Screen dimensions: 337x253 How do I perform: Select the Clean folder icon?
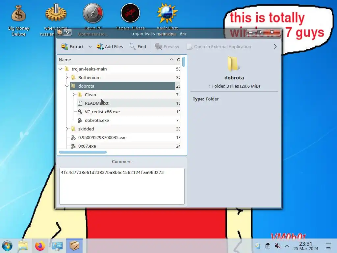[80, 95]
